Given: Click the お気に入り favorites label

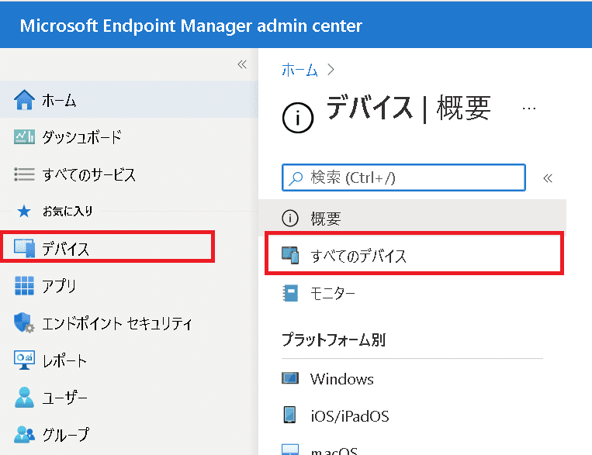Looking at the screenshot, I should (x=68, y=212).
